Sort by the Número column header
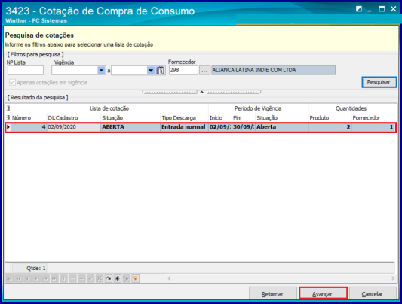 [x=29, y=118]
